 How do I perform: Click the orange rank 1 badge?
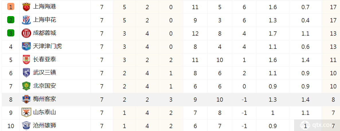[11, 7]
